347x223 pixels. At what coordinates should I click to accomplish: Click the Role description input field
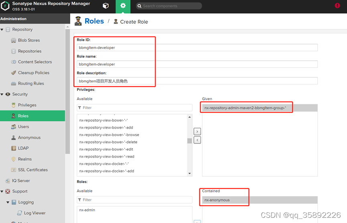click(197, 81)
